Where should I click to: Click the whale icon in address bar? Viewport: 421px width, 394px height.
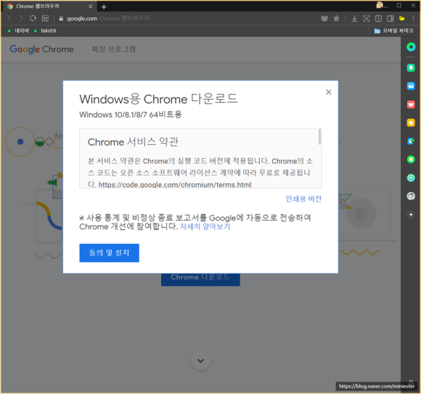coord(324,19)
